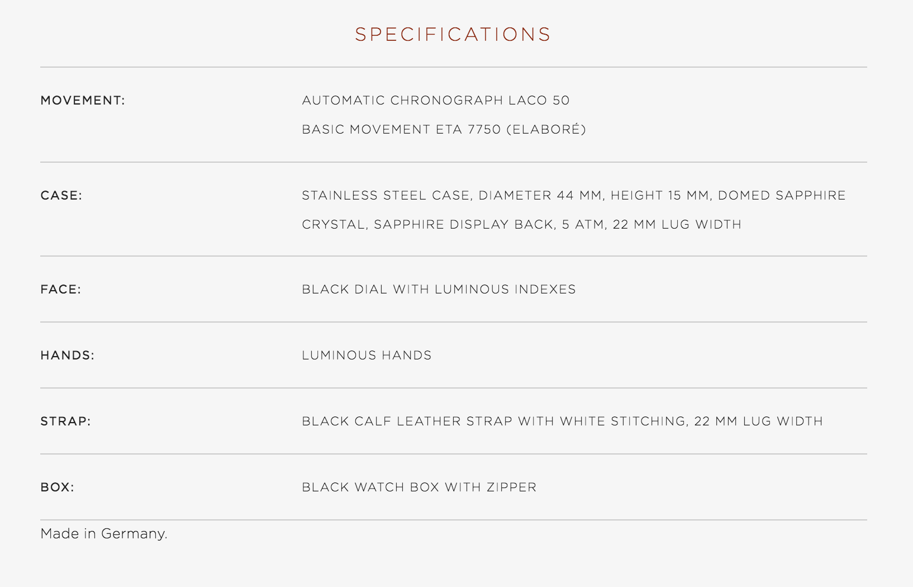913x587 pixels.
Task: Click Black Watch Box With Zipper text
Action: point(419,487)
